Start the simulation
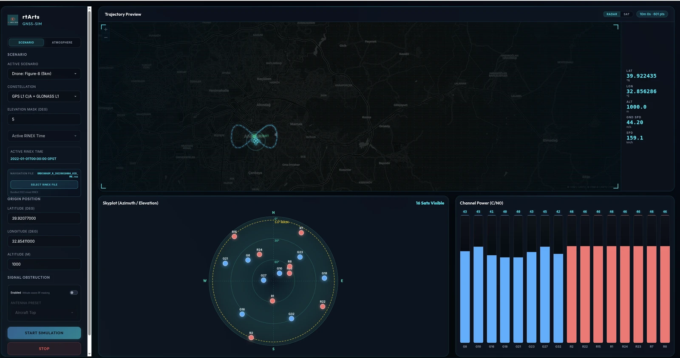Screen dimensions: 680x358 44,333
